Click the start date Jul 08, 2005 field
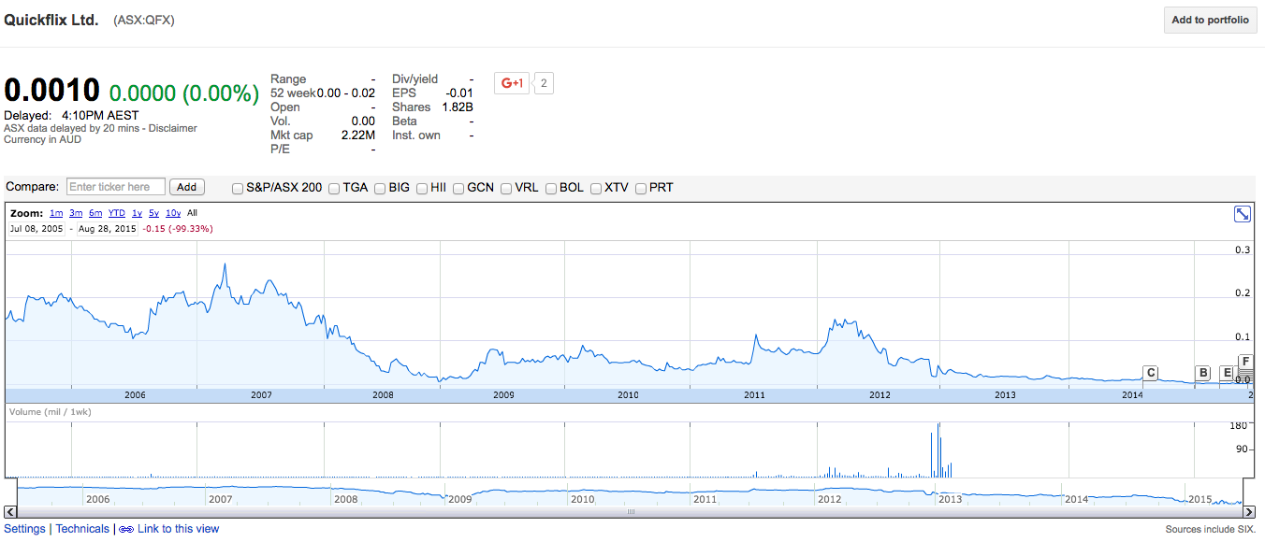Image resolution: width=1265 pixels, height=542 pixels. [36, 229]
